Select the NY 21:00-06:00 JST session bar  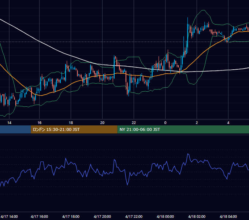pos(183,129)
